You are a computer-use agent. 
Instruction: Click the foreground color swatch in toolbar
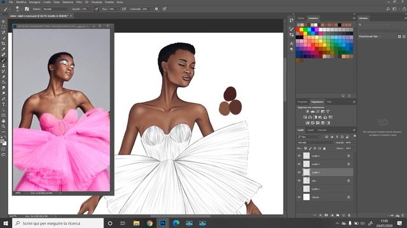[3, 141]
